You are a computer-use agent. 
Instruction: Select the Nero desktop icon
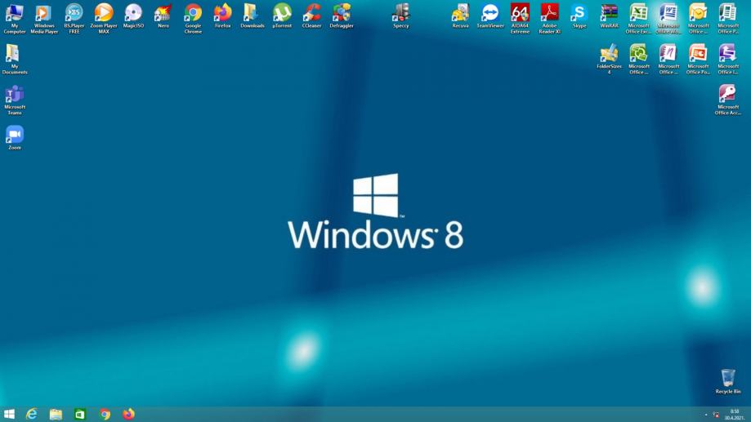[x=163, y=16]
